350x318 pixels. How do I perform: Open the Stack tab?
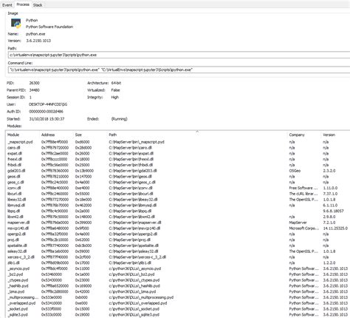(x=38, y=5)
